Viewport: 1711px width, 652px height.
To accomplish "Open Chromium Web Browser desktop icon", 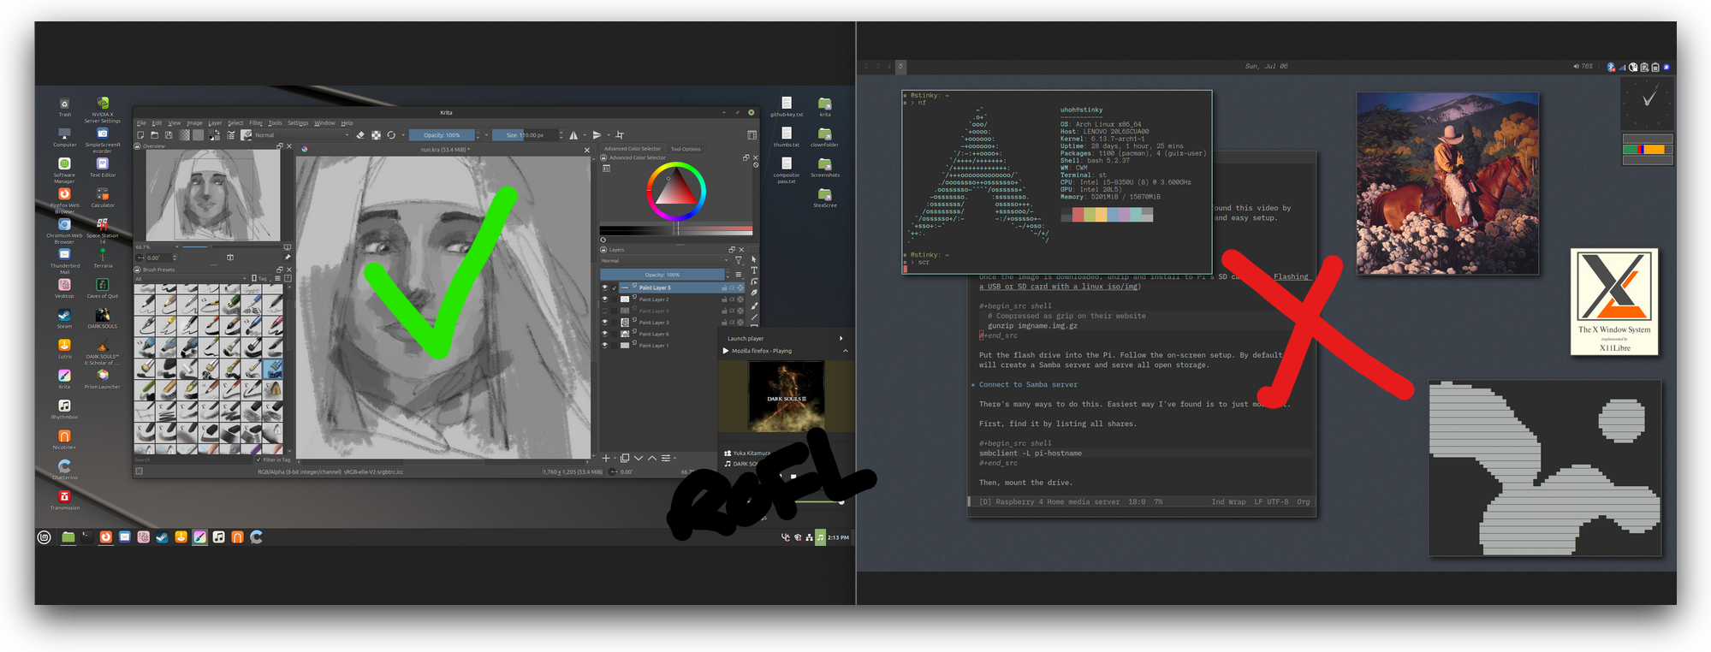I will point(65,227).
